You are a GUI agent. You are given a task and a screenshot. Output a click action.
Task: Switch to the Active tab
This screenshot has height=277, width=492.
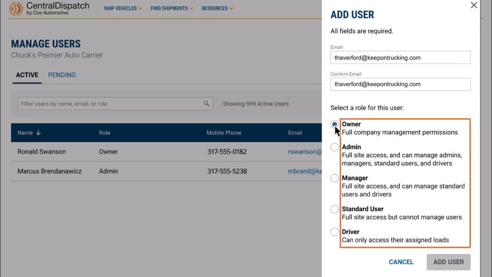tap(27, 75)
